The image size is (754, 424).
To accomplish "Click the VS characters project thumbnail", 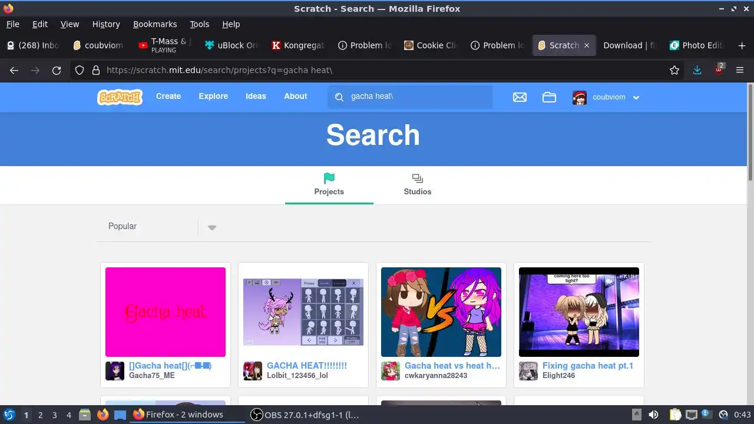I will point(441,312).
